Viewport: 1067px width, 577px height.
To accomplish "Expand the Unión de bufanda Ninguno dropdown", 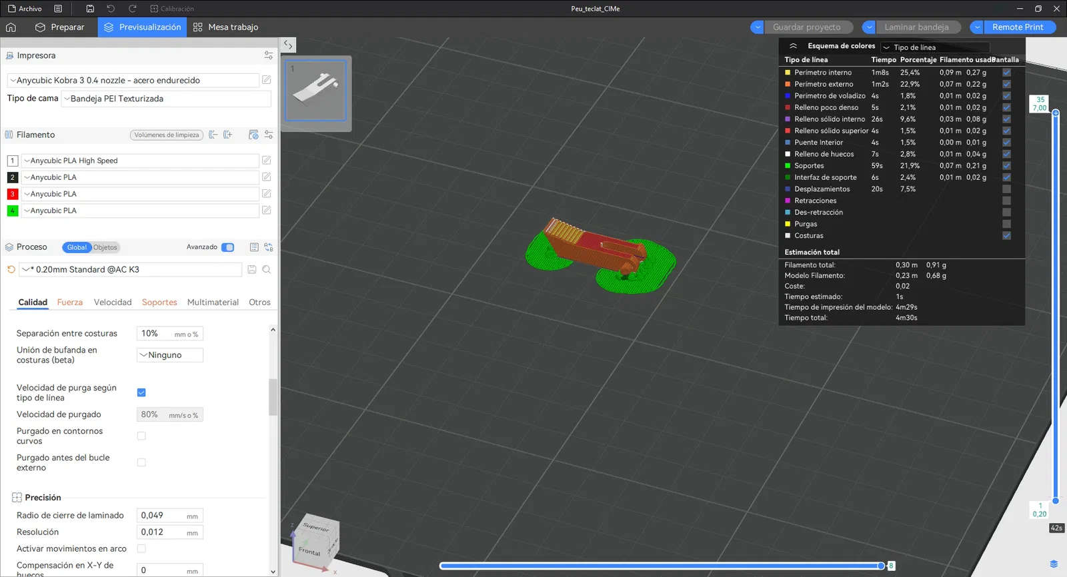I will (x=169, y=355).
